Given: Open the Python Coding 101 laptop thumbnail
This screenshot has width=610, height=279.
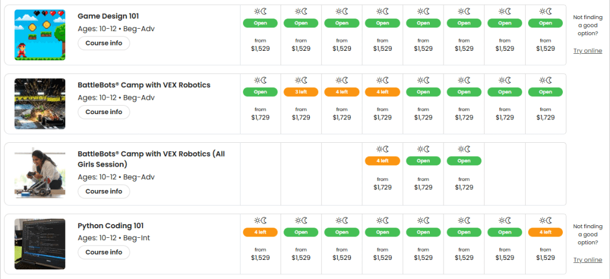Looking at the screenshot, I should pyautogui.click(x=40, y=244).
